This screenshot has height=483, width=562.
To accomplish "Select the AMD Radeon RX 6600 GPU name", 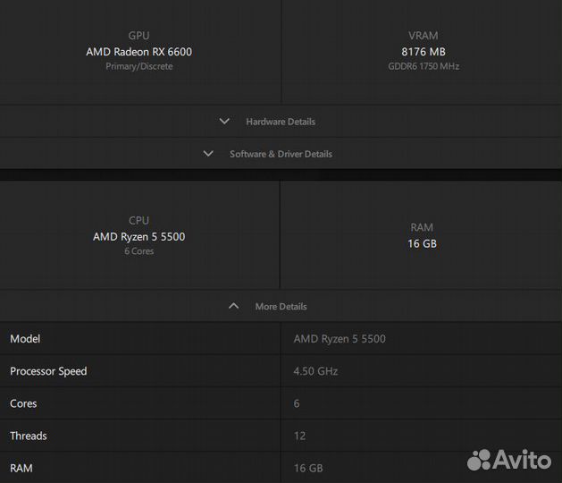I will click(138, 52).
